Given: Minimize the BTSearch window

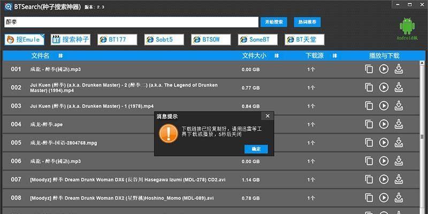Looking at the screenshot, I should tap(399, 4).
